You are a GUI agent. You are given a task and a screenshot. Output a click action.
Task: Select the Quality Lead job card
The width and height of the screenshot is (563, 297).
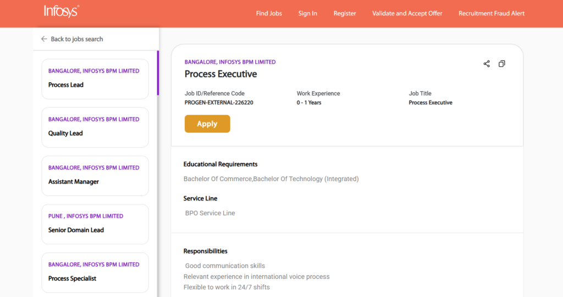(x=95, y=127)
